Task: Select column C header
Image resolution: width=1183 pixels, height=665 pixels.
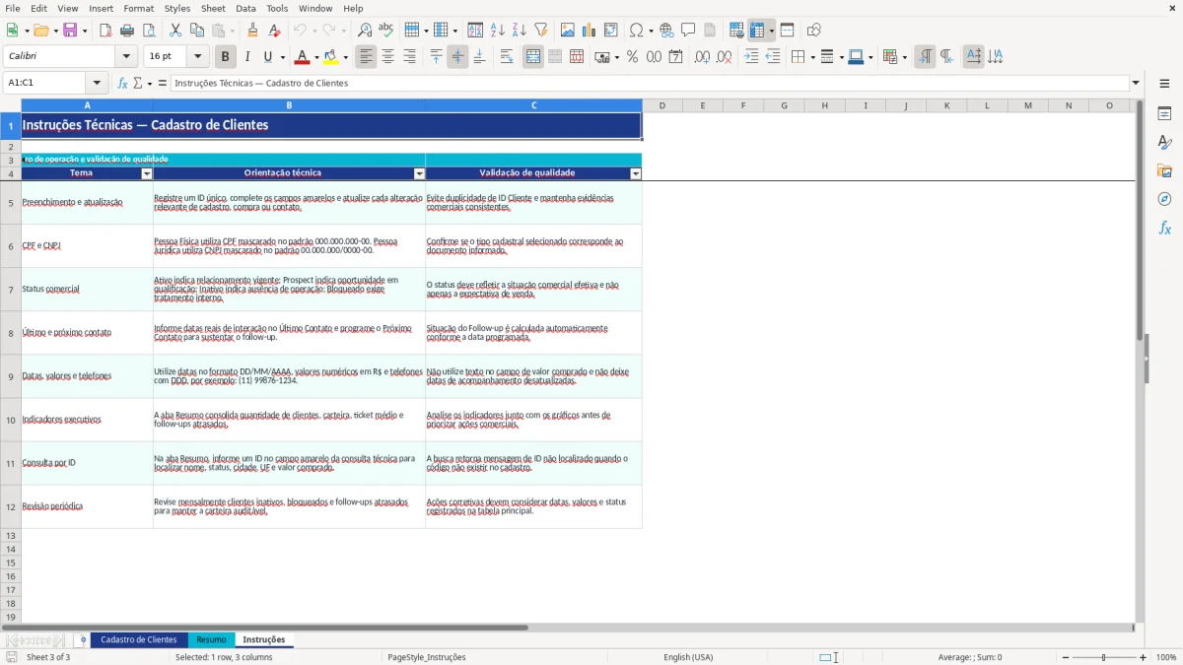Action: click(533, 105)
